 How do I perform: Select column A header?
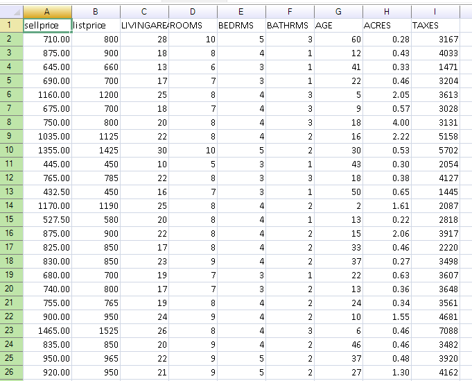coord(47,12)
